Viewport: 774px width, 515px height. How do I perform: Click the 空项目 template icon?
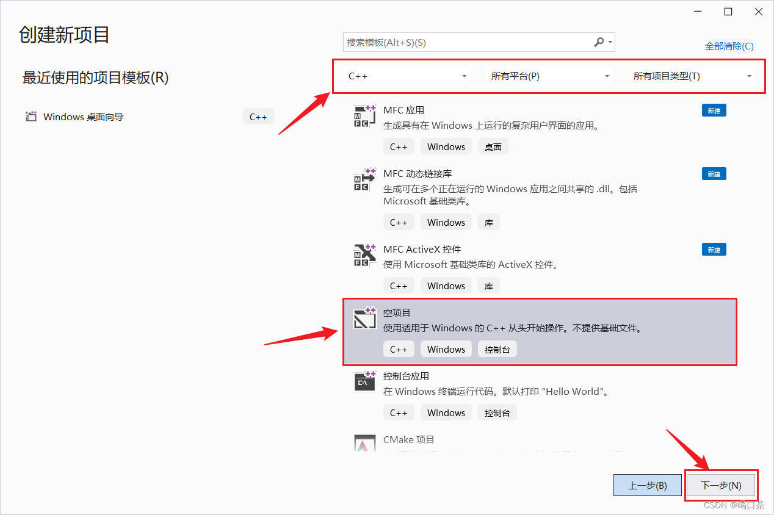[x=365, y=319]
